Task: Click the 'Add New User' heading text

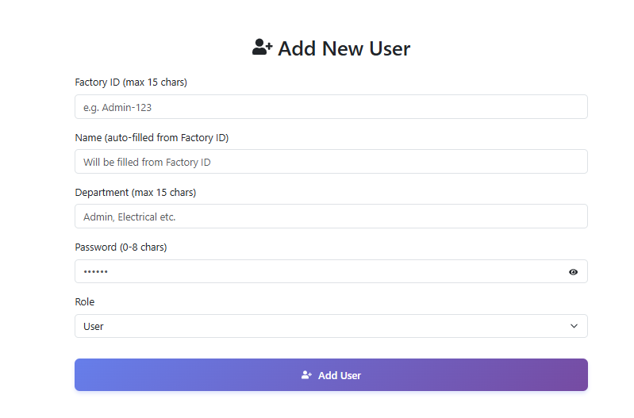Action: click(344, 48)
